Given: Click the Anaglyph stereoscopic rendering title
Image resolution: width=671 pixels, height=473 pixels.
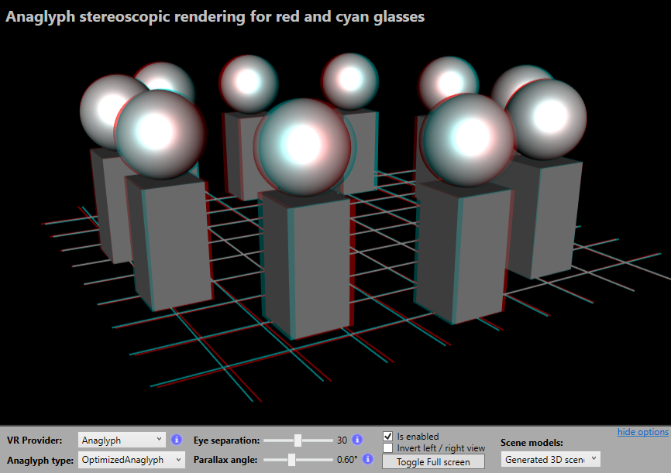Looking at the screenshot, I should coord(215,17).
